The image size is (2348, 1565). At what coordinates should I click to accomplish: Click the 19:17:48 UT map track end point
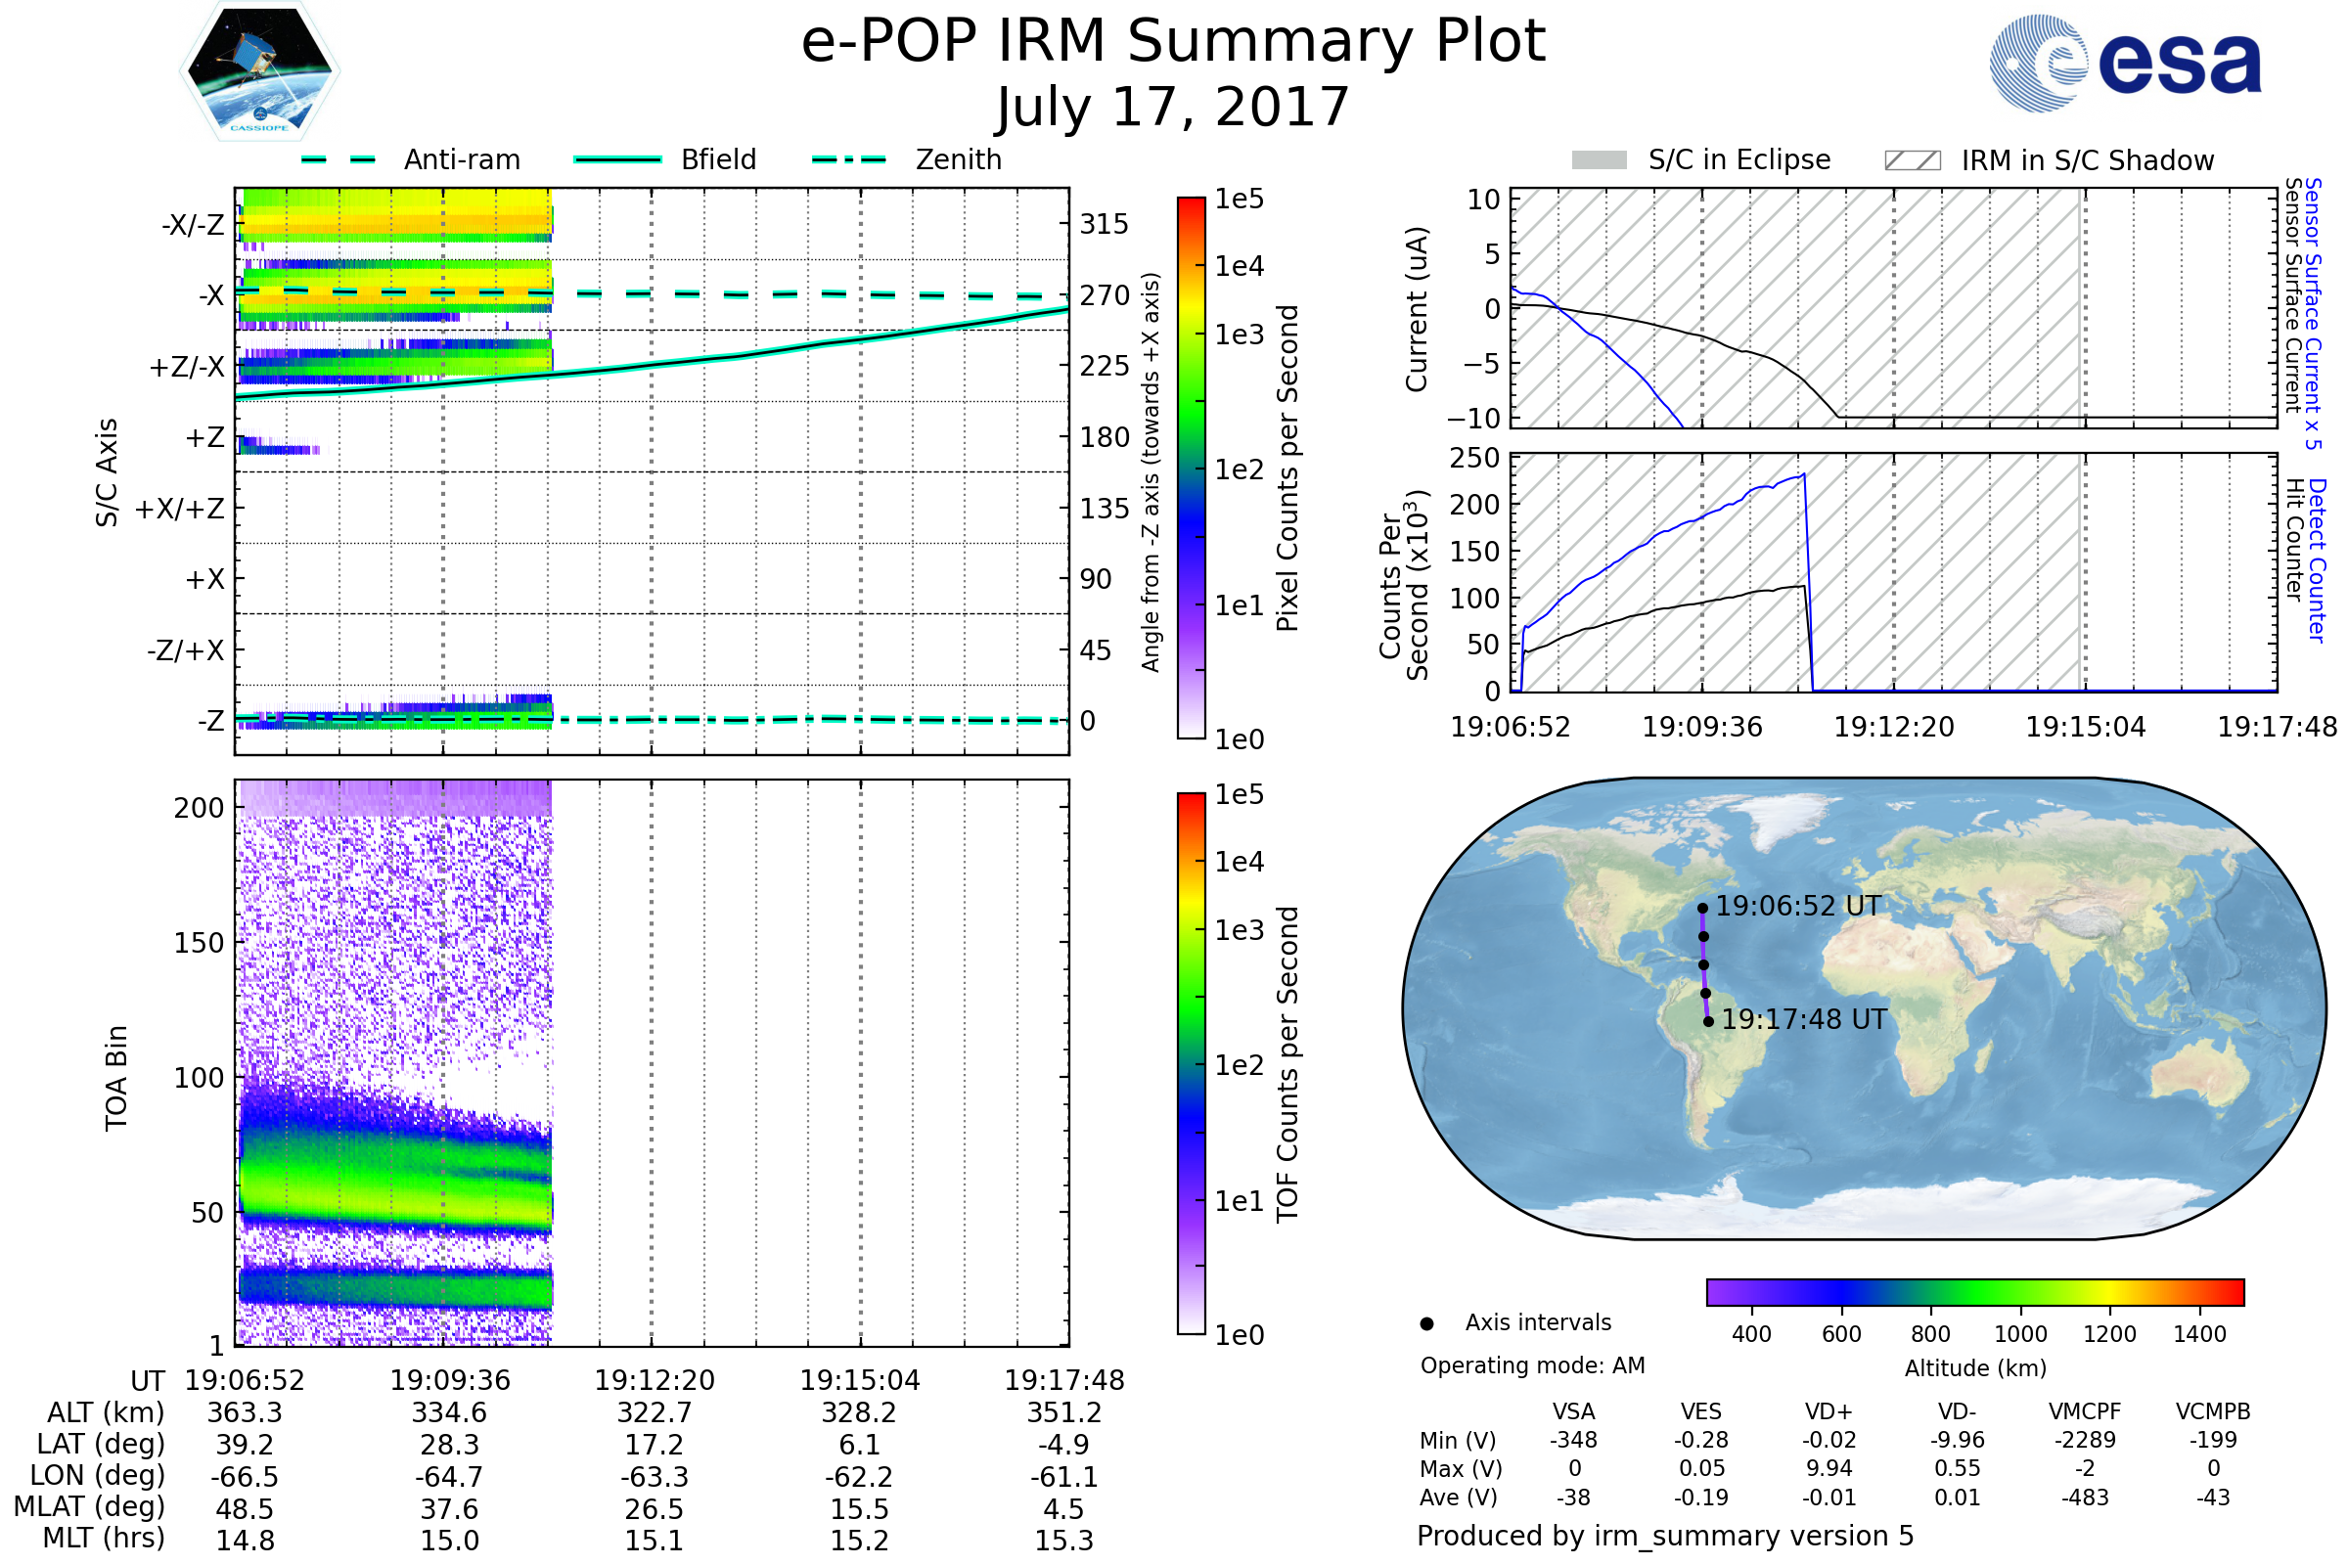pyautogui.click(x=1708, y=1021)
